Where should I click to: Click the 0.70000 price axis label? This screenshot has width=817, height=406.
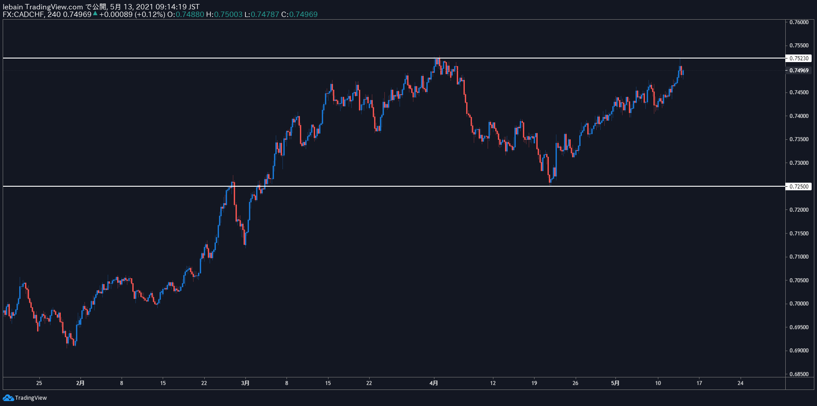799,304
